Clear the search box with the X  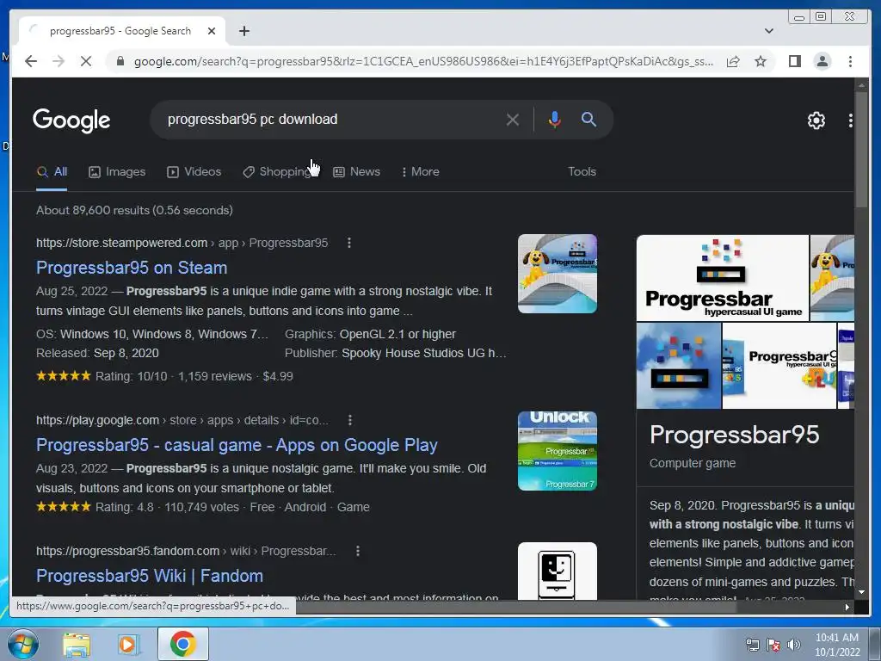point(512,120)
